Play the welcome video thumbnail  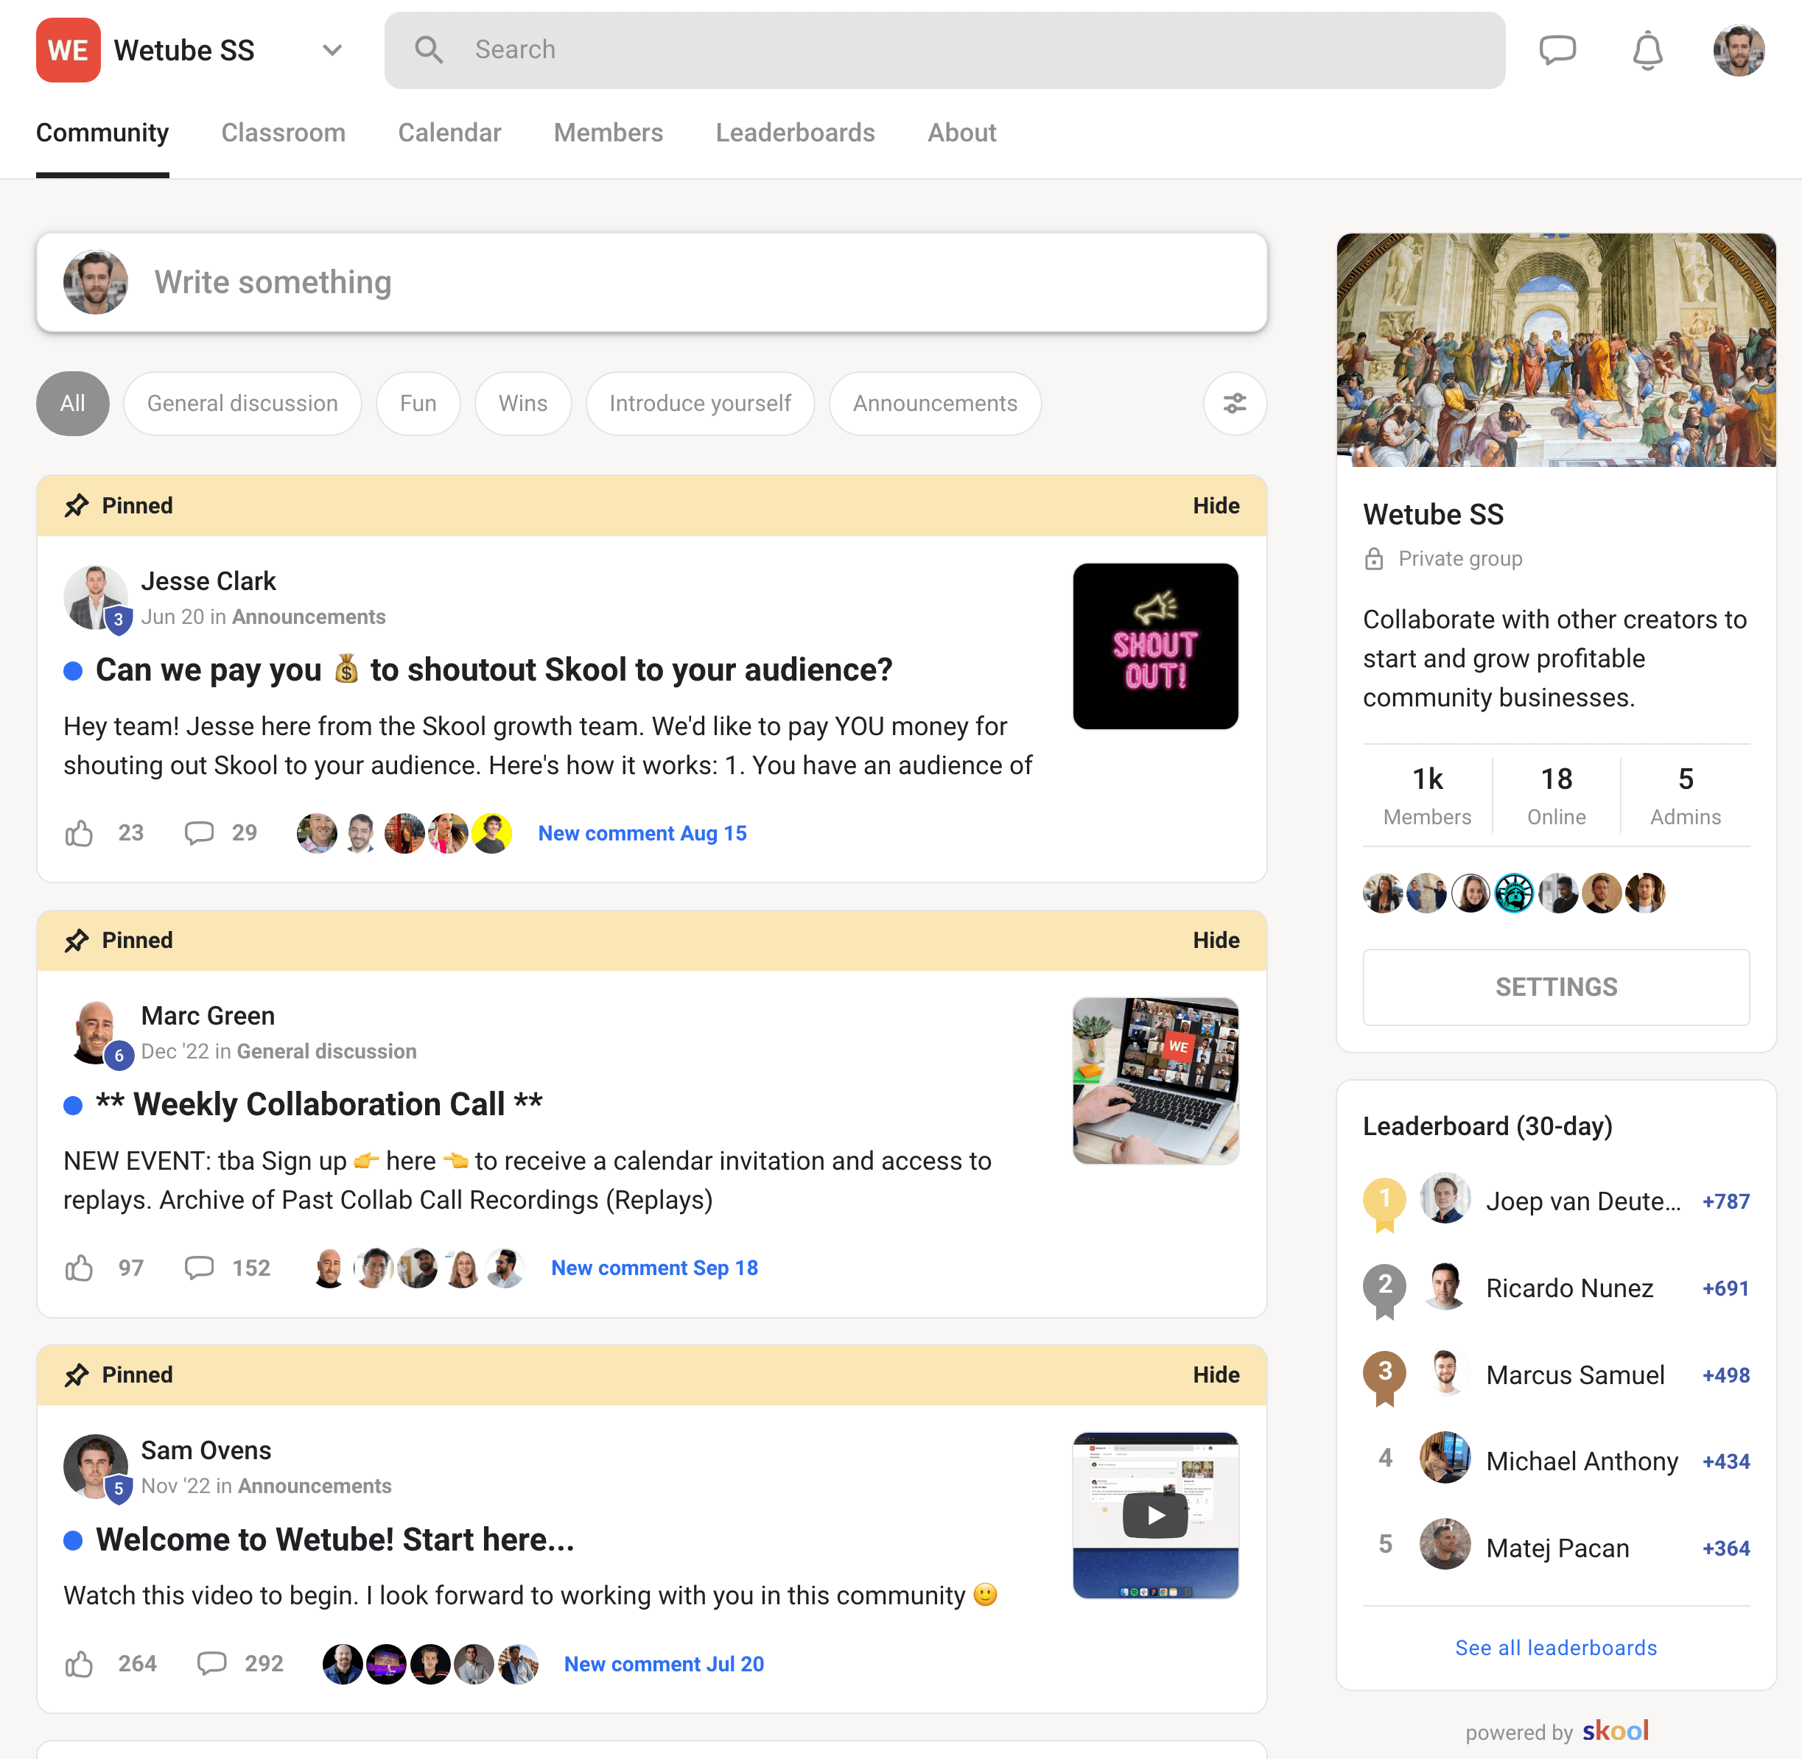(x=1154, y=1514)
